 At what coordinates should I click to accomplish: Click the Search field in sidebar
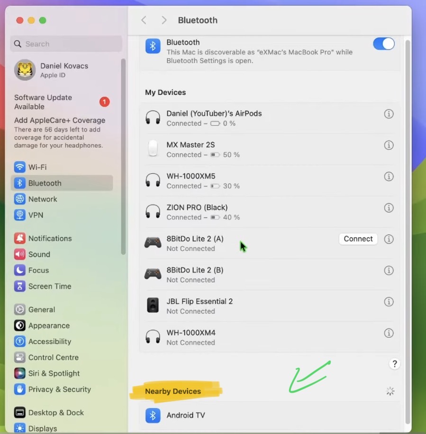tap(66, 44)
